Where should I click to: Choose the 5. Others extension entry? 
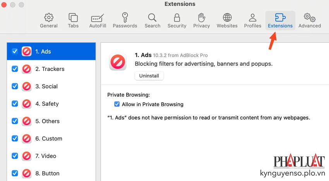pos(51,121)
